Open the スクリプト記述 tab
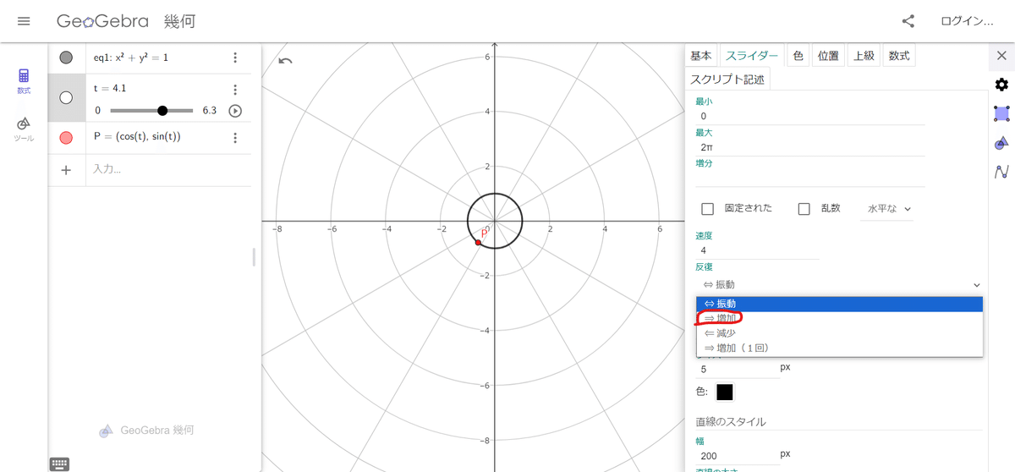 point(727,80)
